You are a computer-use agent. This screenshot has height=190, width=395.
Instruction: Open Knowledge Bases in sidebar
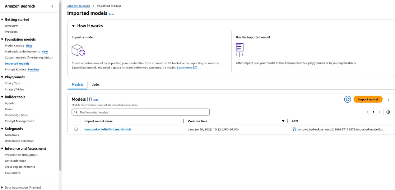pyautogui.click(x=17, y=115)
